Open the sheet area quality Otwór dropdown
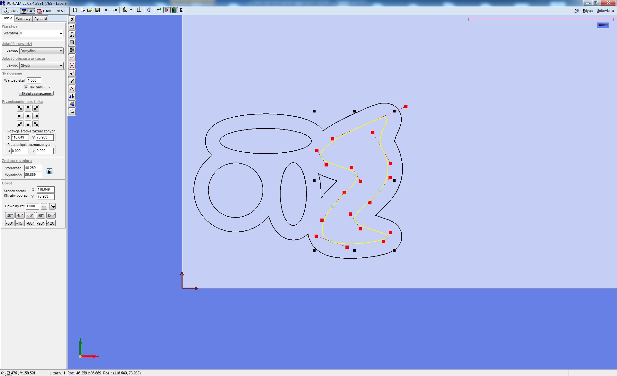Image resolution: width=617 pixels, height=376 pixels. pos(41,66)
